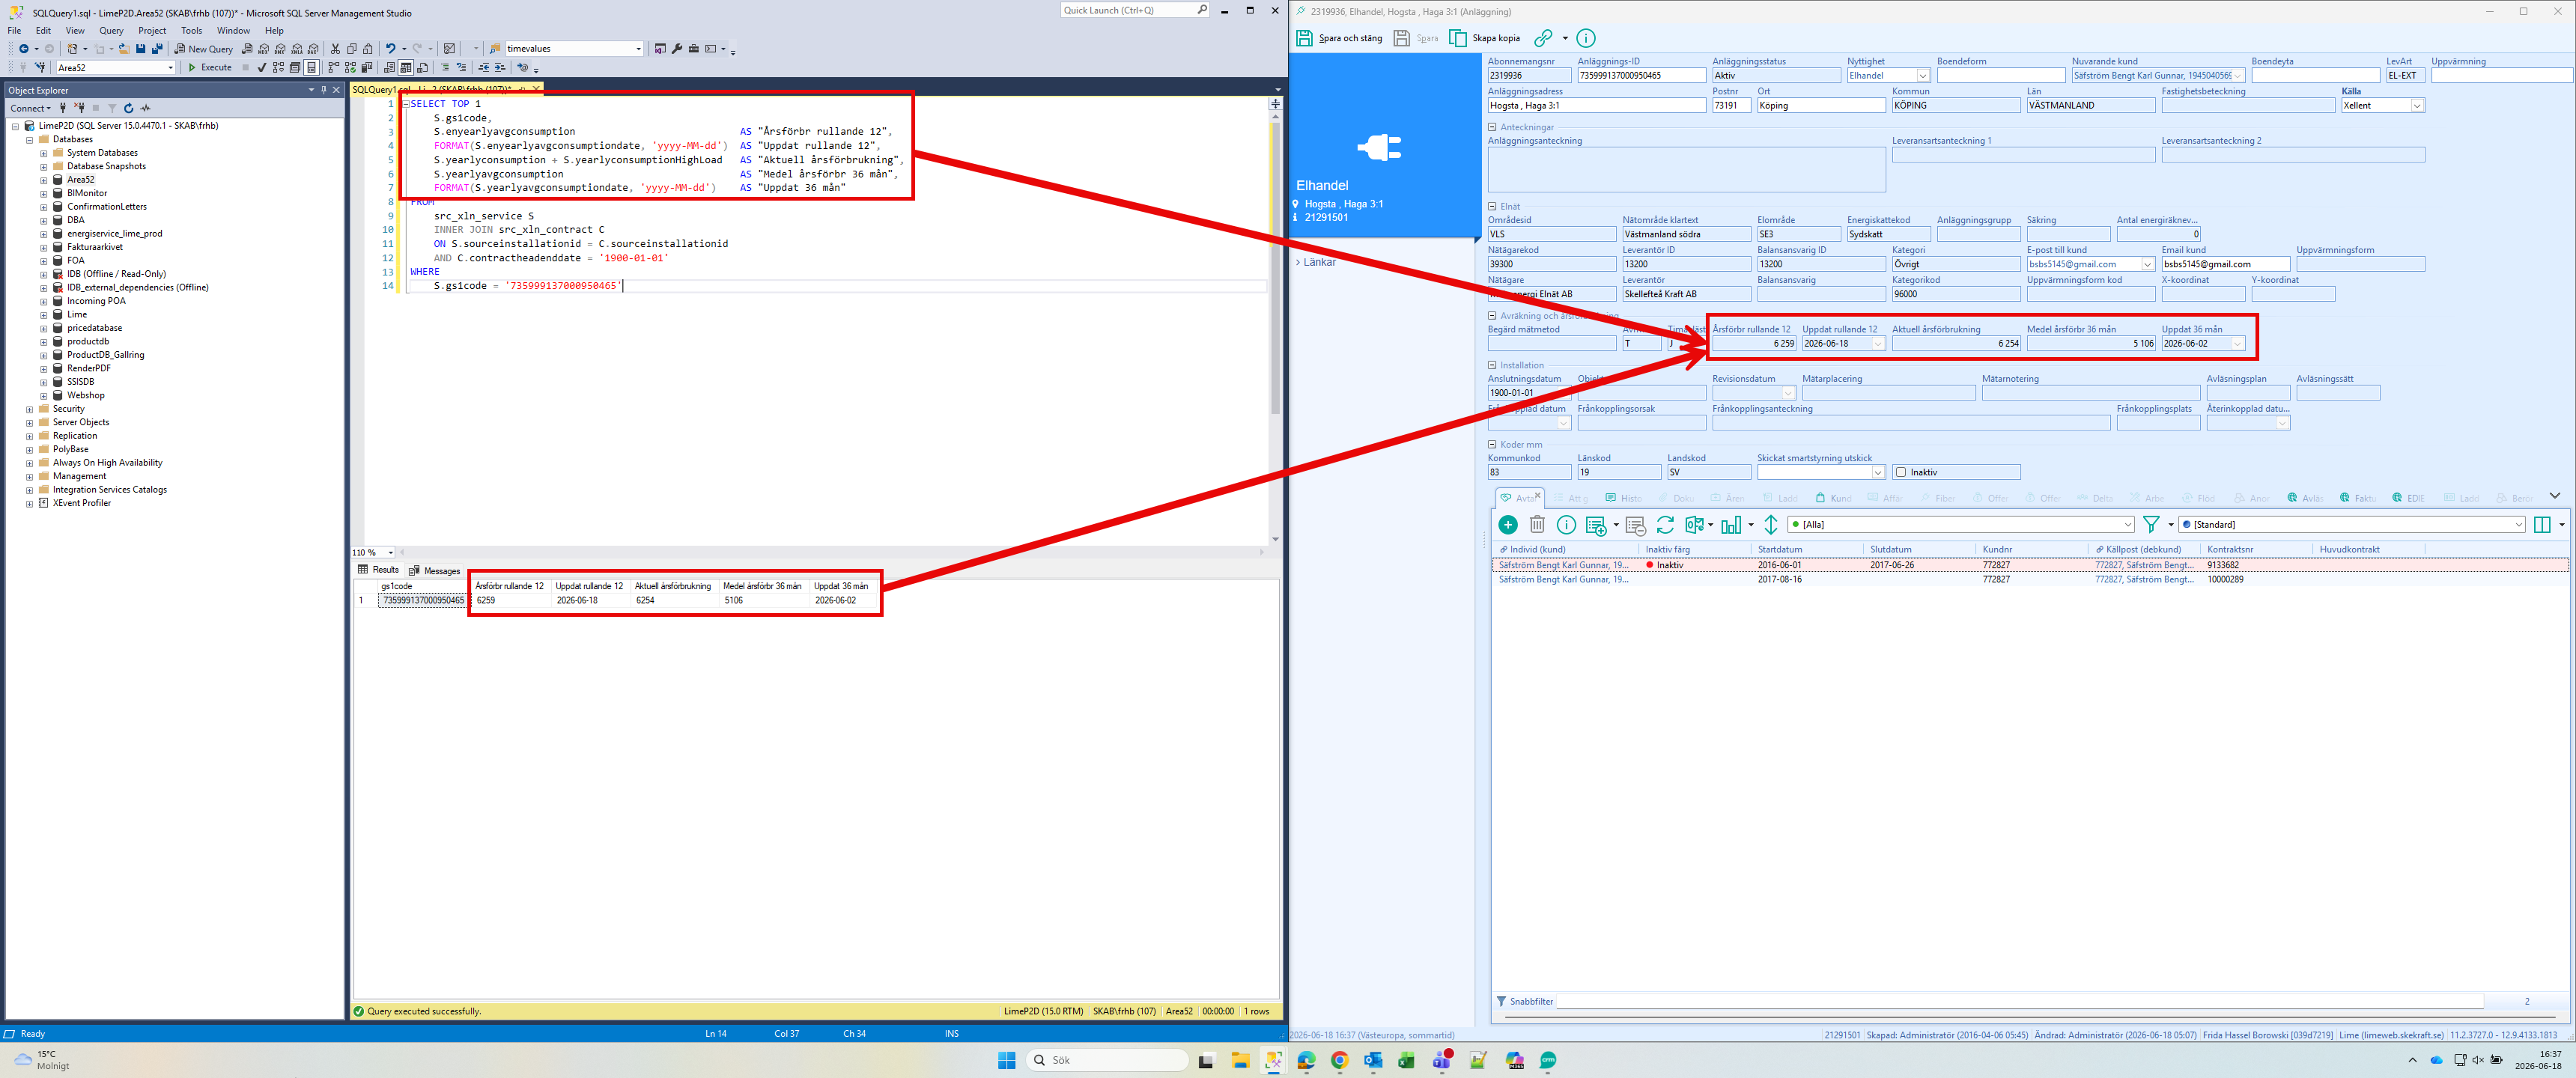Viewport: 2576px width, 1078px height.
Task: Toggle the Inaktiv checkbox in Koder mm
Action: point(1901,472)
